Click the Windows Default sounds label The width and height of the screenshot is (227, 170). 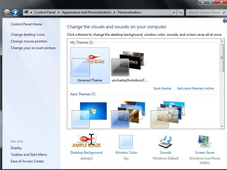click(x=165, y=158)
